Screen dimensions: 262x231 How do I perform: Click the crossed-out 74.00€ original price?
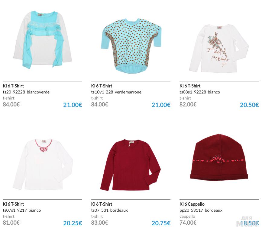click(x=188, y=223)
